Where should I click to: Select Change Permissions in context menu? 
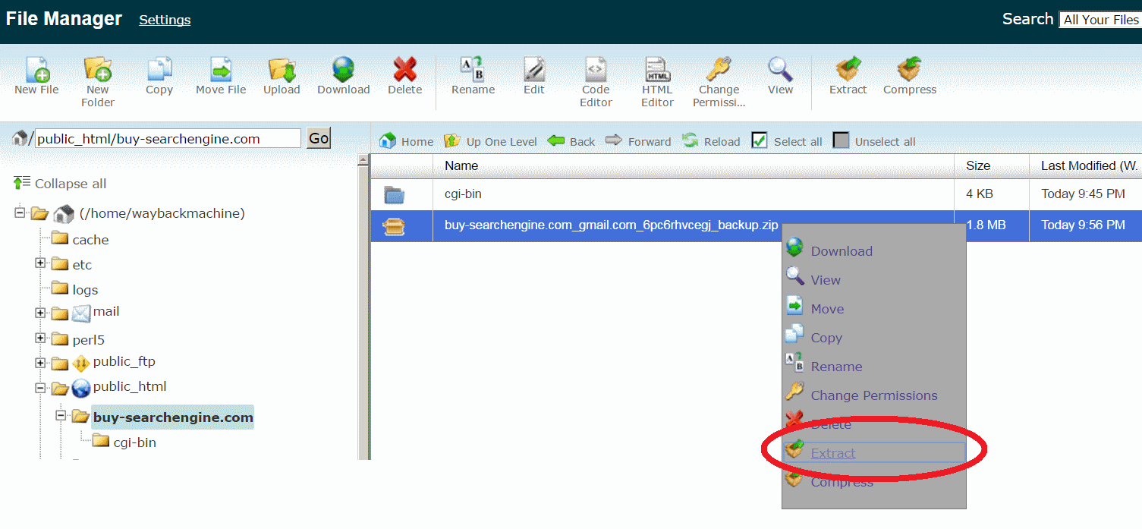[873, 395]
